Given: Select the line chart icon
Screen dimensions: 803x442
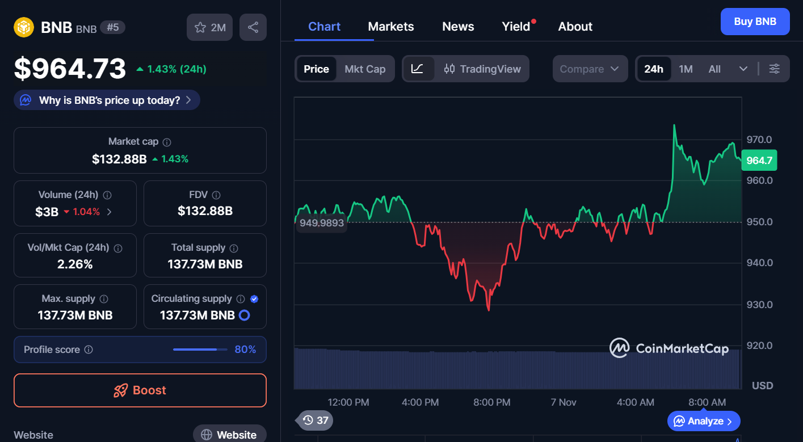Looking at the screenshot, I should coord(419,68).
